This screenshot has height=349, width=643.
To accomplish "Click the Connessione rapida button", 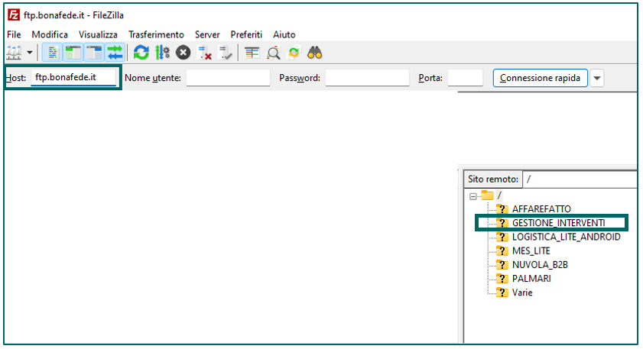I will point(540,78).
